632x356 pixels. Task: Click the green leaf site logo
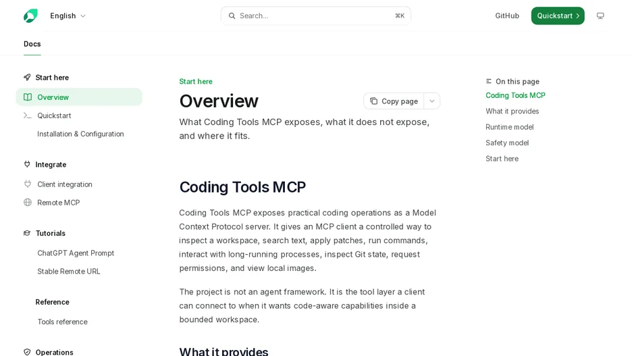pos(30,16)
